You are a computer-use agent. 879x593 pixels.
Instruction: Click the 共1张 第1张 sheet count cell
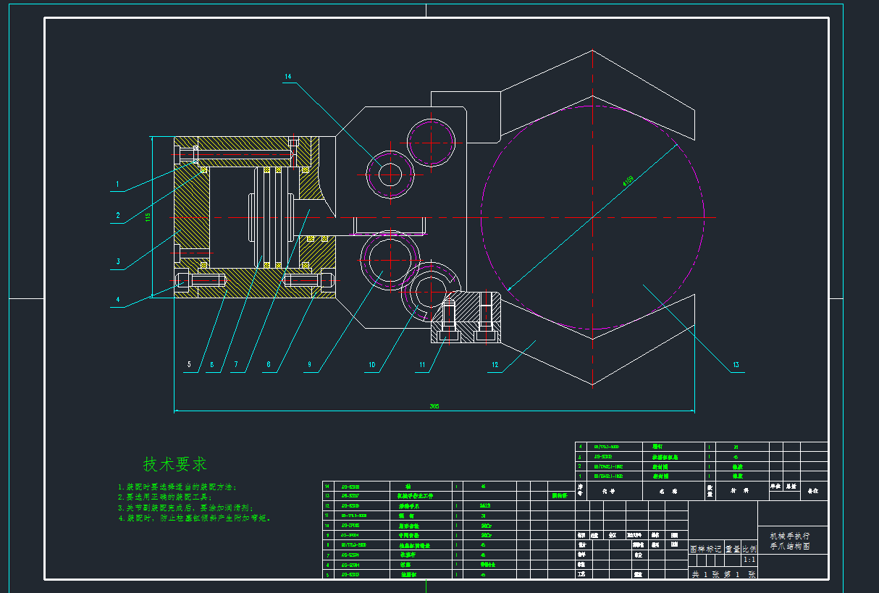tap(723, 573)
